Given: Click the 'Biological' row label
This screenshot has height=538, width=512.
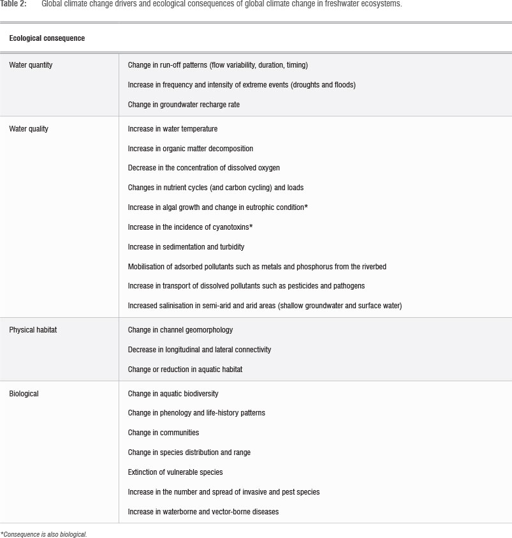Looking at the screenshot, I should pos(24,394).
